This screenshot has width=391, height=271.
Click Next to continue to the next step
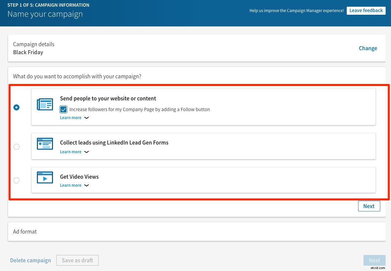[x=369, y=206]
